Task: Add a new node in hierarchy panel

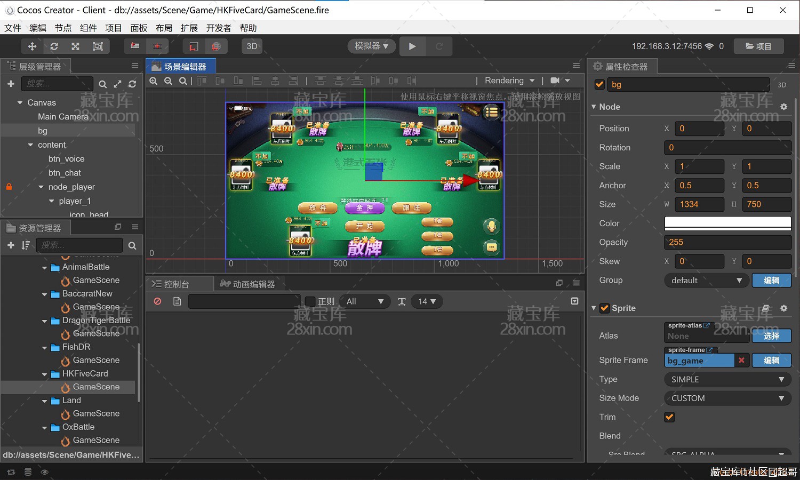Action: pyautogui.click(x=11, y=84)
